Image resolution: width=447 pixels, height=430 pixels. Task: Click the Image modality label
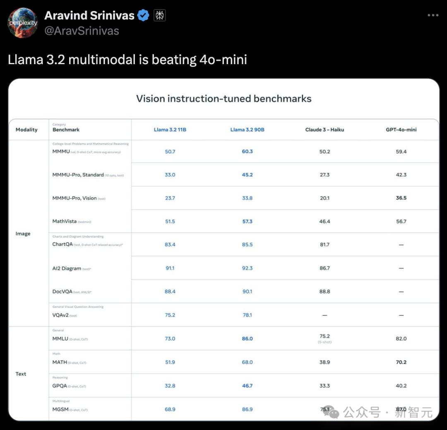pyautogui.click(x=23, y=233)
